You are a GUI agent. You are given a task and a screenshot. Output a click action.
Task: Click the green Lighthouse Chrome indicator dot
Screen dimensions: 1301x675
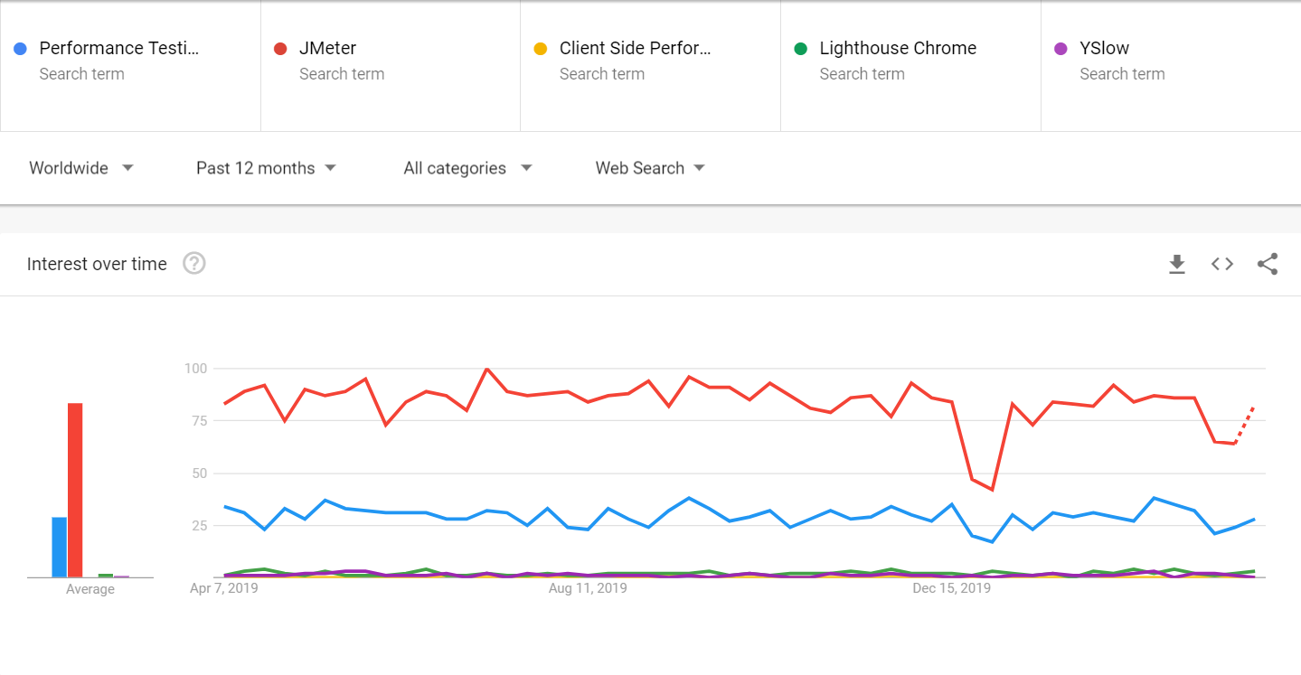[801, 48]
